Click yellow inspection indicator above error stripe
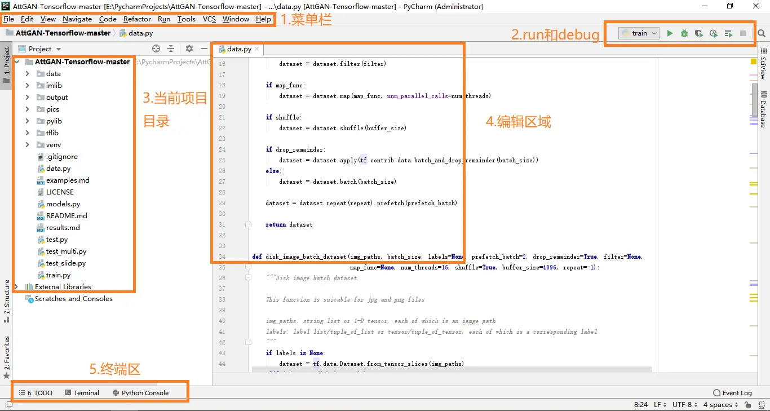 754,61
